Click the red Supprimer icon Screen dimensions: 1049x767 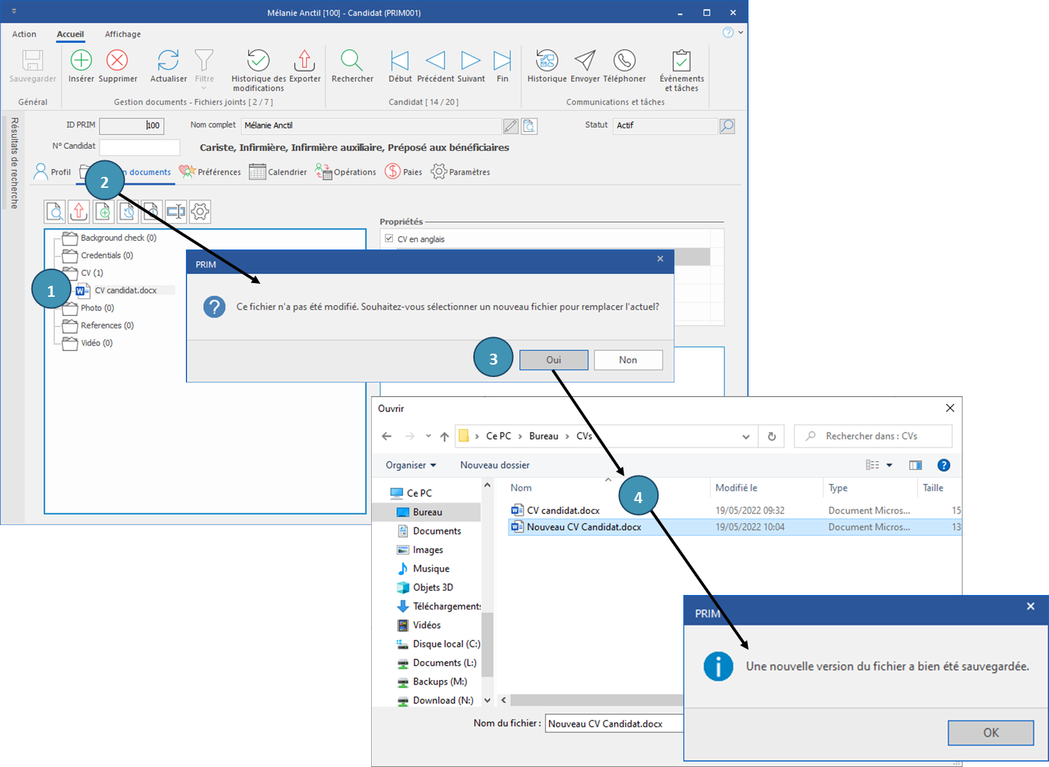pos(117,61)
